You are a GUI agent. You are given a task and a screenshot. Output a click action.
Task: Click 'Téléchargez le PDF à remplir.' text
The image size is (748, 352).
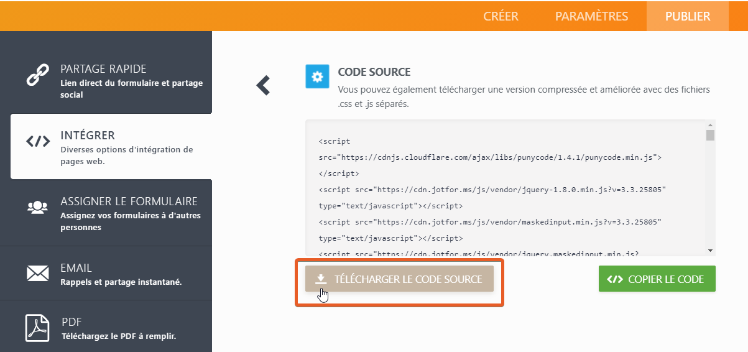tap(119, 336)
